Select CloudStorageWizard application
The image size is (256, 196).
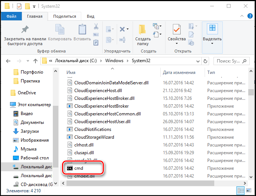point(94,137)
